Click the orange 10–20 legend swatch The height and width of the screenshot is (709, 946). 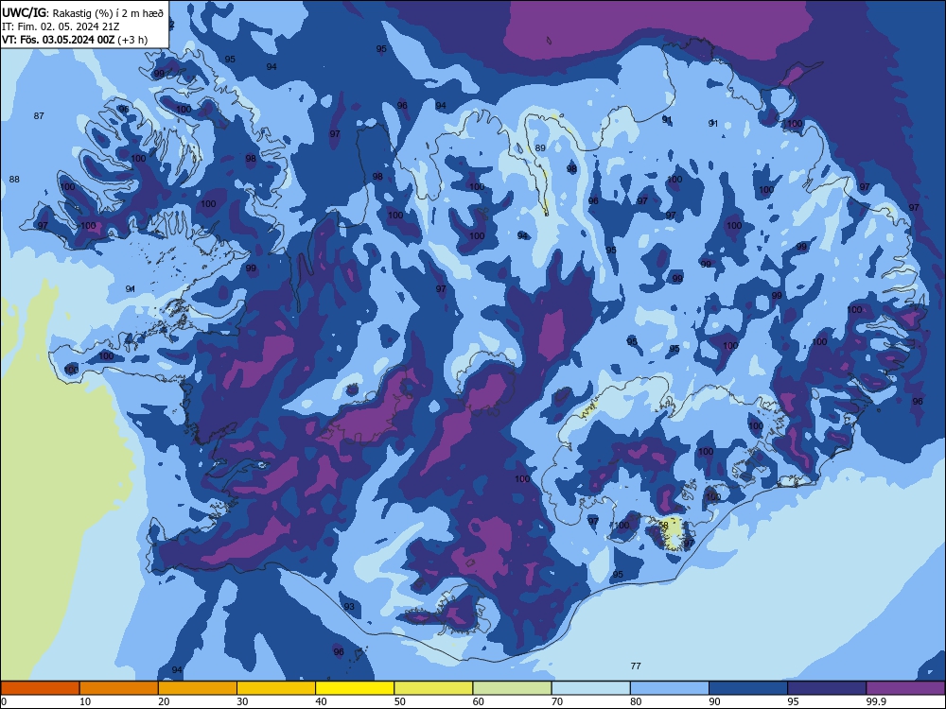[119, 688]
